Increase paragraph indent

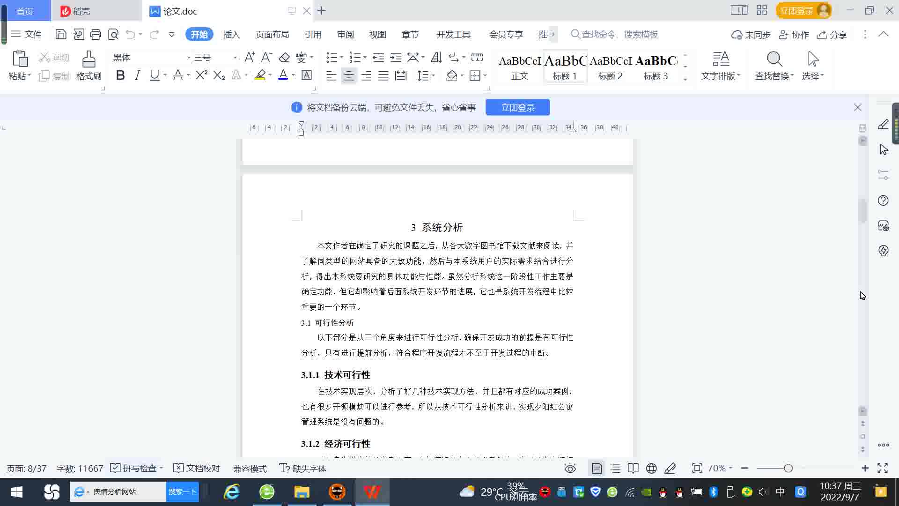click(x=396, y=57)
